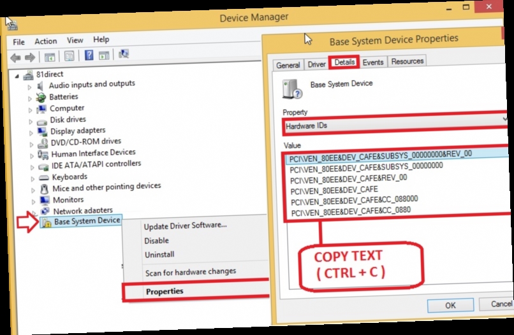
Task: Open the Help menu
Action: tap(101, 39)
